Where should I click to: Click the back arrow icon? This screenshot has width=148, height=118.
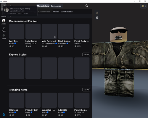(12, 6)
